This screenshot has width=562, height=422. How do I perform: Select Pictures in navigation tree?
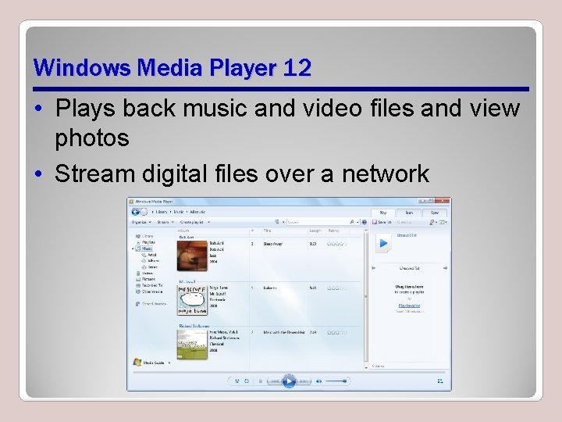(145, 279)
